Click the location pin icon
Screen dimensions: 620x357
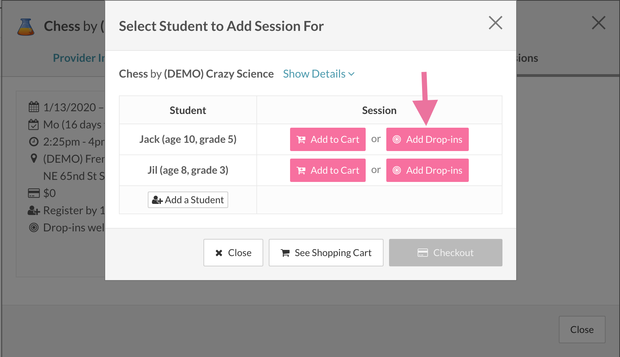coord(34,159)
